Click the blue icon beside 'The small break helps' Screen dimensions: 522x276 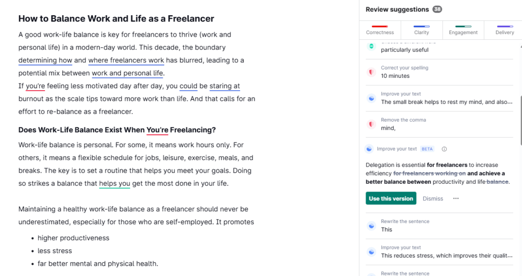(371, 98)
